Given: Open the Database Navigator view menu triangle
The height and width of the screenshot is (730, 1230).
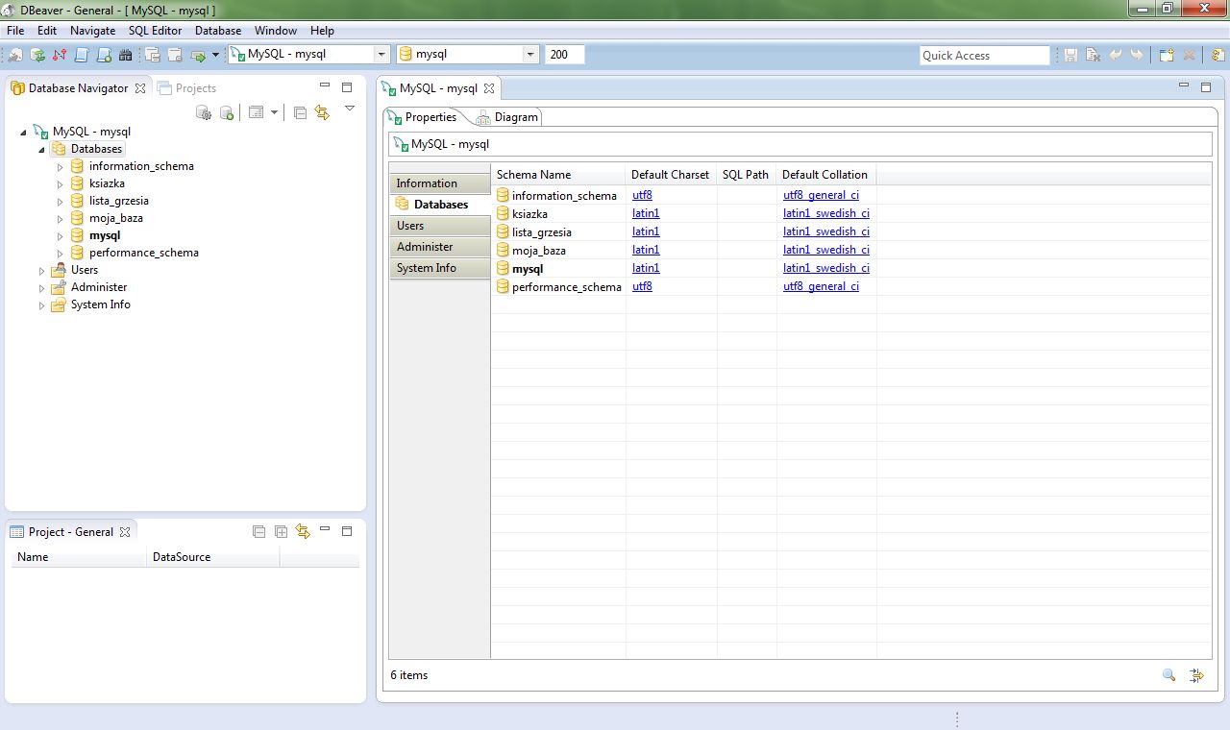Looking at the screenshot, I should coord(350,109).
